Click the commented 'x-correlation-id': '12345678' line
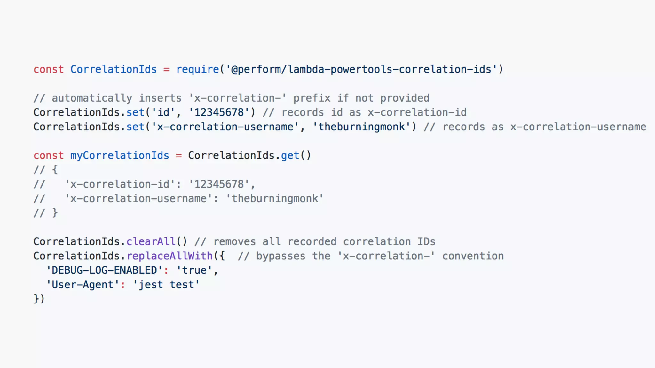This screenshot has width=655, height=368. 144,184
